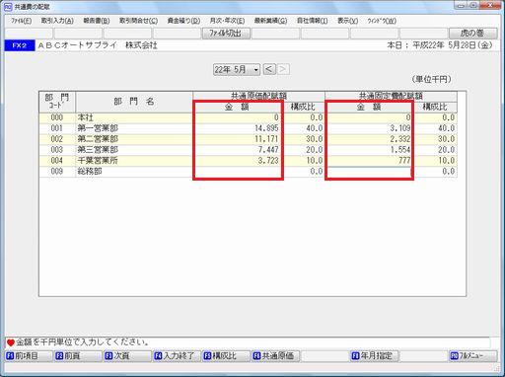This screenshot has height=377, width=505.
Task: Click empty fixed cost cell for 総務部
Action: coord(369,172)
